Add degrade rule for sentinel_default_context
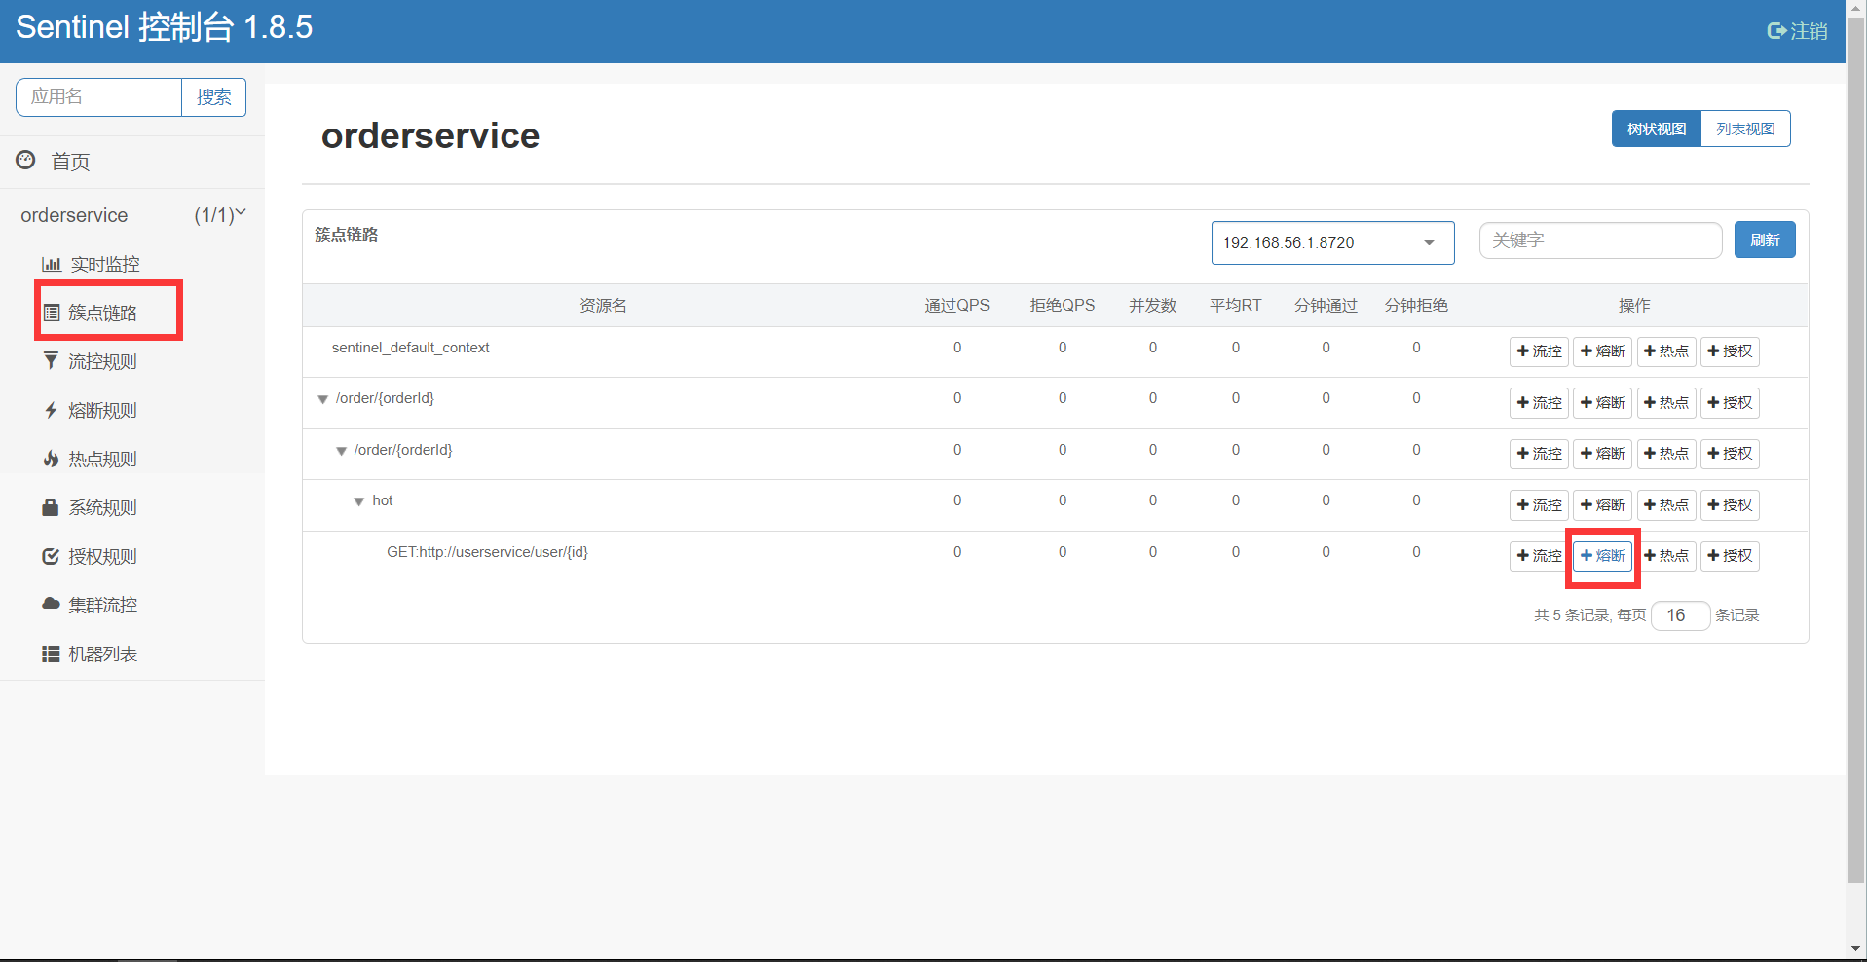This screenshot has height=962, width=1867. click(x=1602, y=351)
